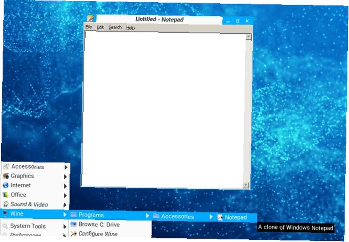Expand the Internet submenu arrow
The height and width of the screenshot is (242, 349).
tap(66, 186)
